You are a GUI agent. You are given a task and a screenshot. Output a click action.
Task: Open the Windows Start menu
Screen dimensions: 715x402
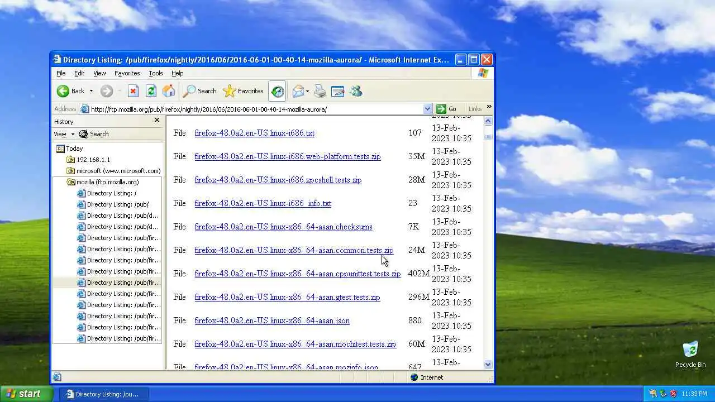(26, 394)
